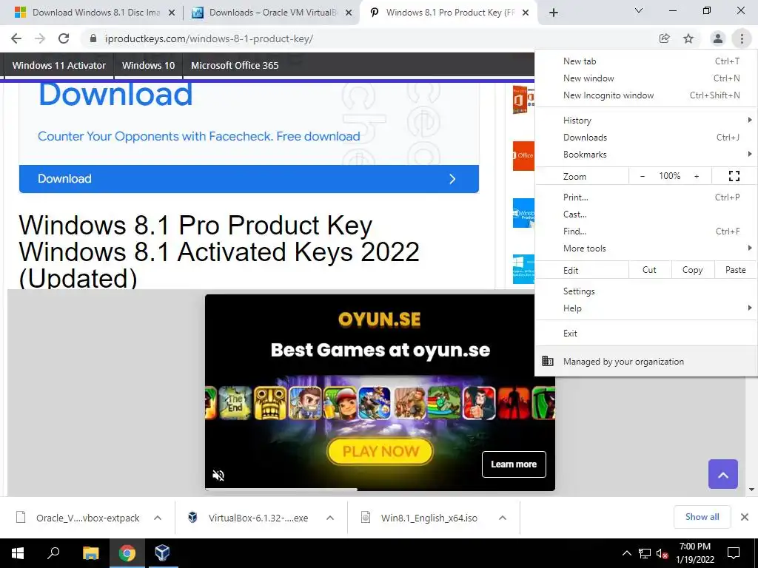Screen dimensions: 758x568
Task: Increase zoom with the plus button
Action: coord(697,176)
